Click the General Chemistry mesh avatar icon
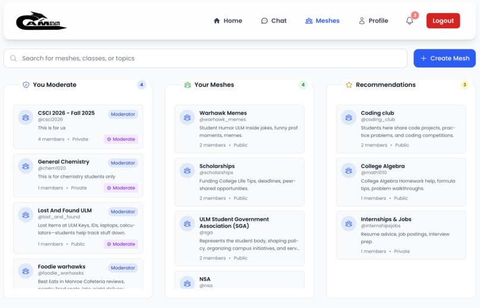Screen dimensions: 480x308 (x=26, y=166)
